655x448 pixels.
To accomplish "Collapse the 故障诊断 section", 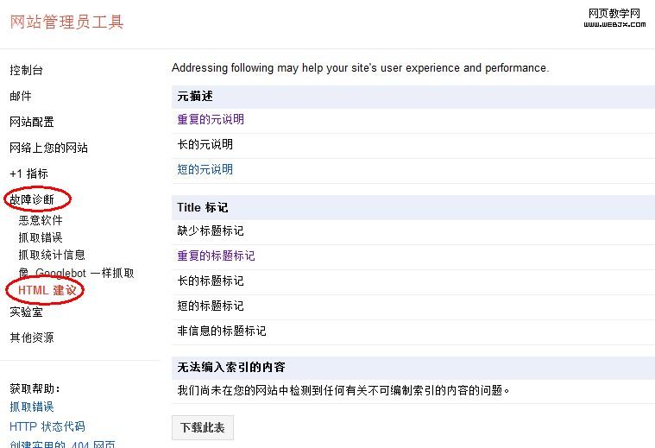I will (x=32, y=199).
